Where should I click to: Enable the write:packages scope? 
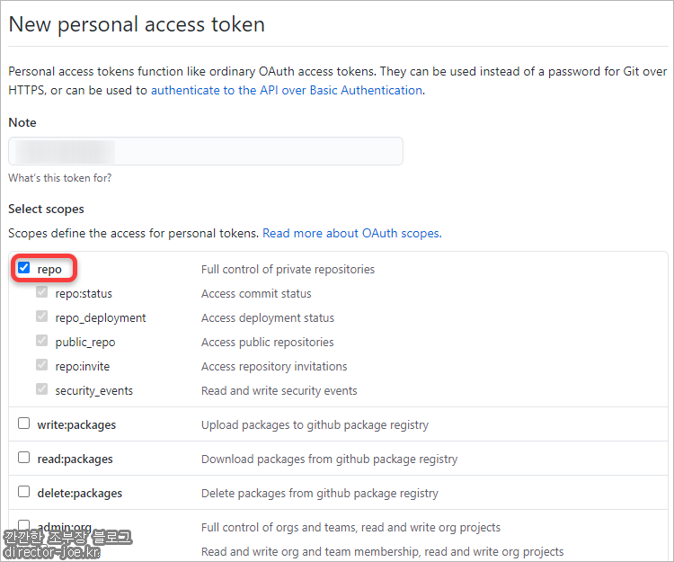tap(23, 424)
